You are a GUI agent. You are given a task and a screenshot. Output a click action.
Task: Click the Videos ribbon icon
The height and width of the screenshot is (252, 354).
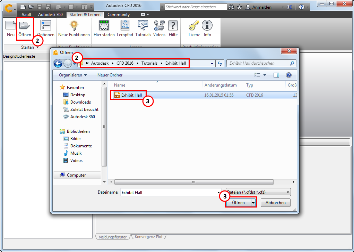click(x=159, y=28)
